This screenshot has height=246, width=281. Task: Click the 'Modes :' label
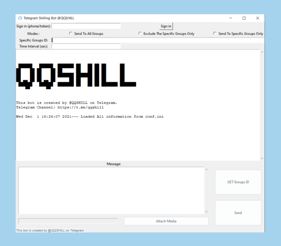coord(33,34)
